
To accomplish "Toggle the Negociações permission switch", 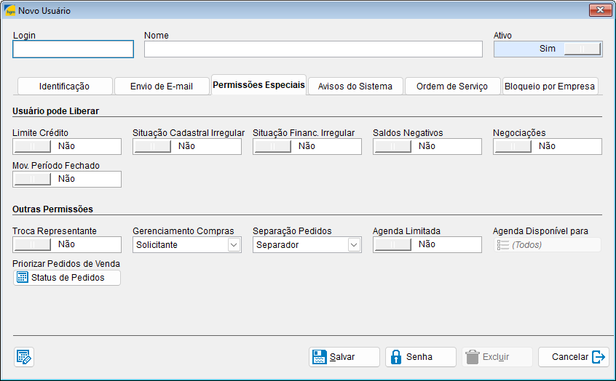I will 513,146.
